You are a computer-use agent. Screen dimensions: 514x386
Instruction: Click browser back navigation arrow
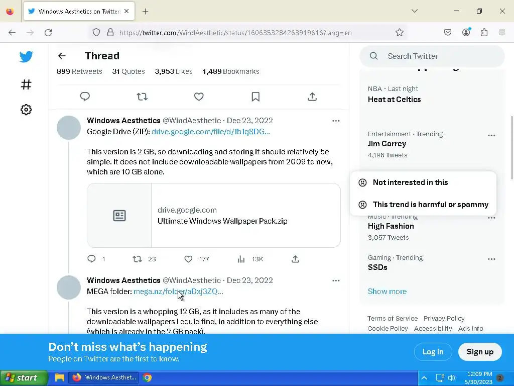(12, 33)
